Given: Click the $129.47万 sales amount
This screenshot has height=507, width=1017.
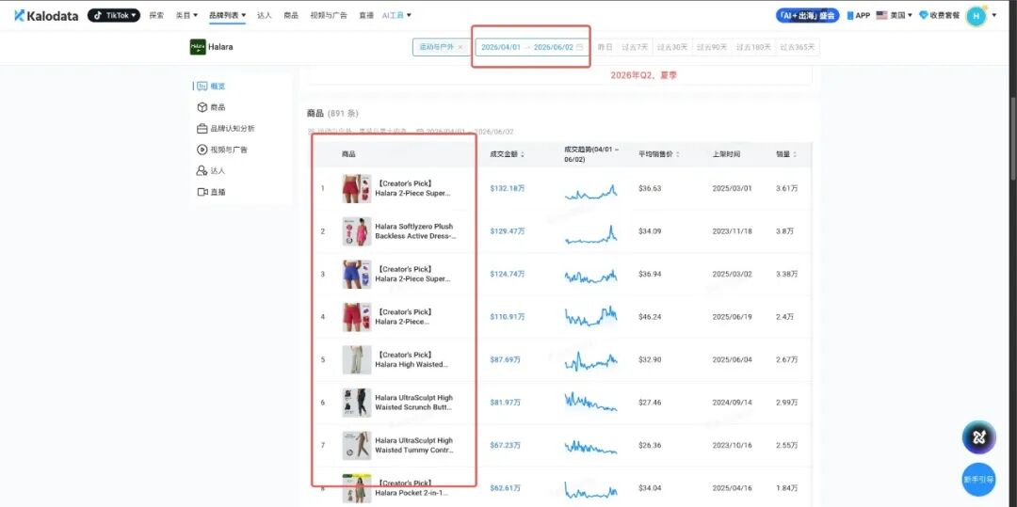Looking at the screenshot, I should point(508,231).
